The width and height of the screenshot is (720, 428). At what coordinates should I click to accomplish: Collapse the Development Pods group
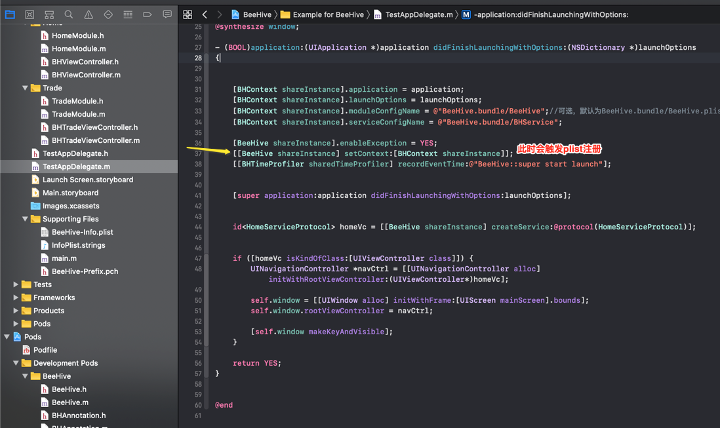click(x=16, y=363)
